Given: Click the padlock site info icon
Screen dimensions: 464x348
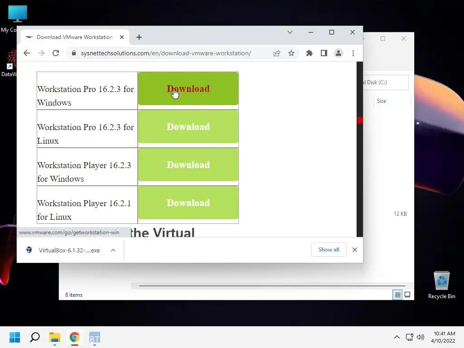Looking at the screenshot, I should point(74,53).
